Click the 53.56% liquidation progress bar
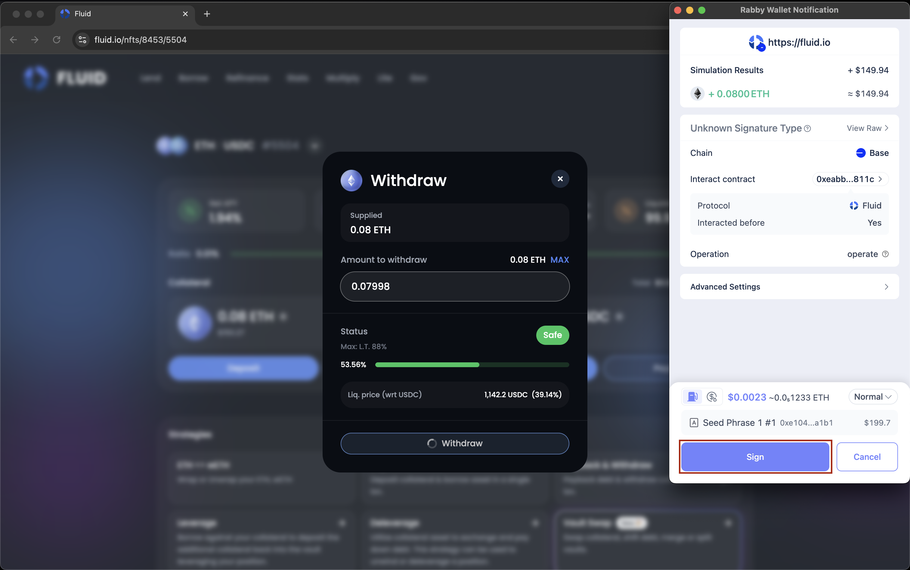Screen dimensions: 910x570 coord(472,364)
